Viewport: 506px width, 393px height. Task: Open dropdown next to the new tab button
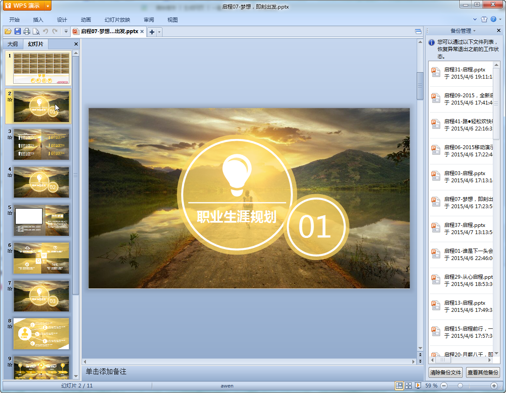coord(159,32)
